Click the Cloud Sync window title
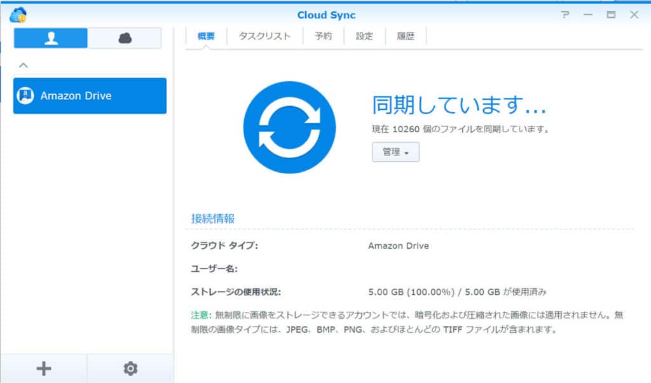This screenshot has width=651, height=383. (x=326, y=15)
